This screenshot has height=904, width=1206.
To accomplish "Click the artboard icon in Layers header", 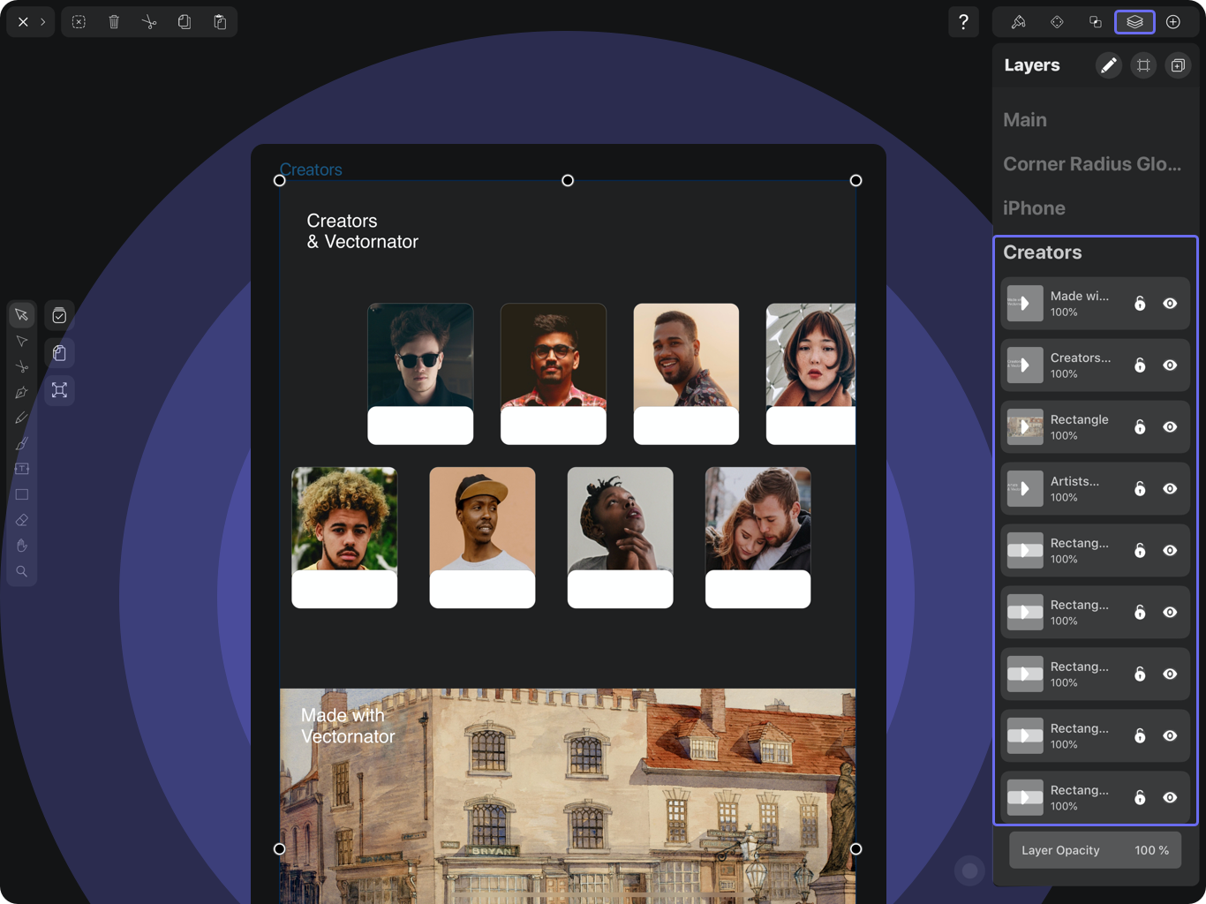I will (1143, 65).
